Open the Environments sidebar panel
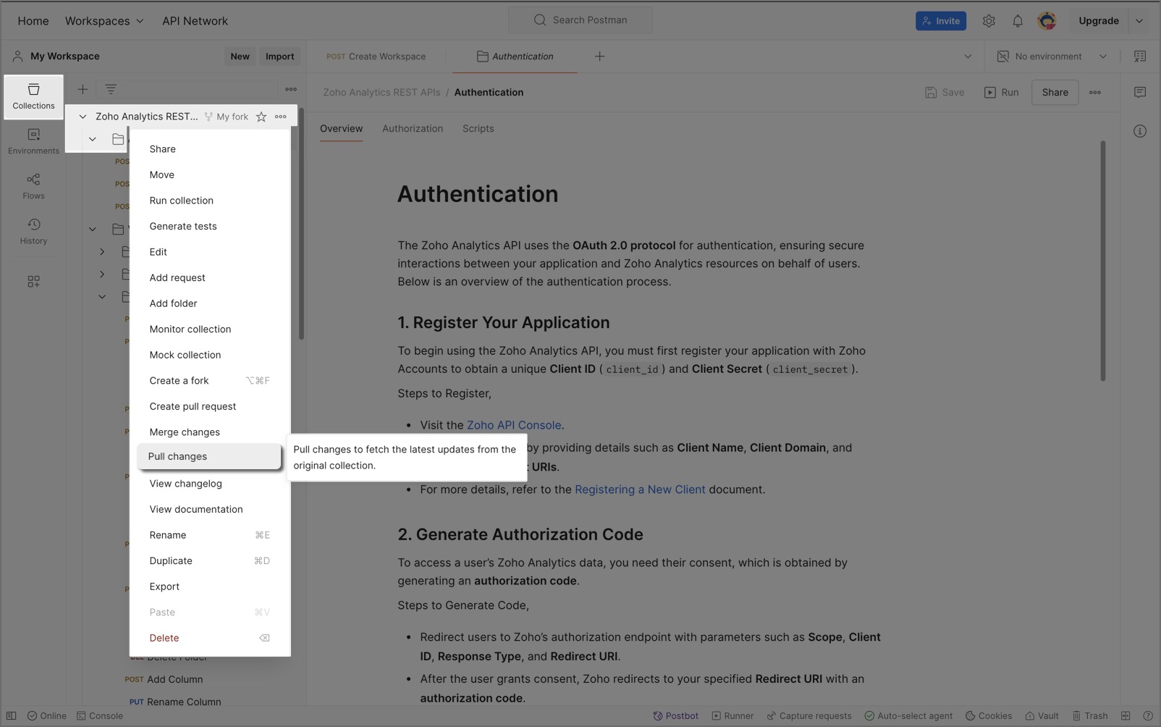1161x727 pixels. click(x=33, y=141)
